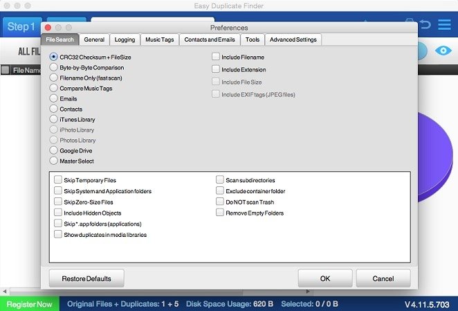Close the Preferences dialog with red button

[48, 28]
